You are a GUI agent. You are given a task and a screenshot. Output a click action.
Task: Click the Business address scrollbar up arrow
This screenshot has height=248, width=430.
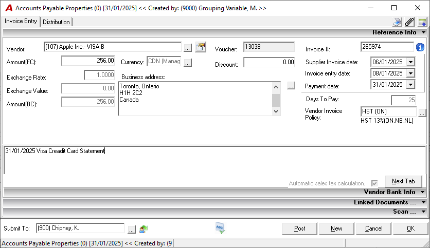click(276, 87)
